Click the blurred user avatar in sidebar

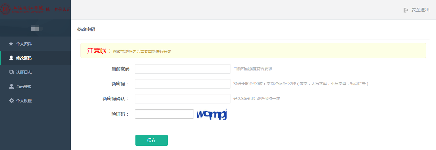coord(35,28)
